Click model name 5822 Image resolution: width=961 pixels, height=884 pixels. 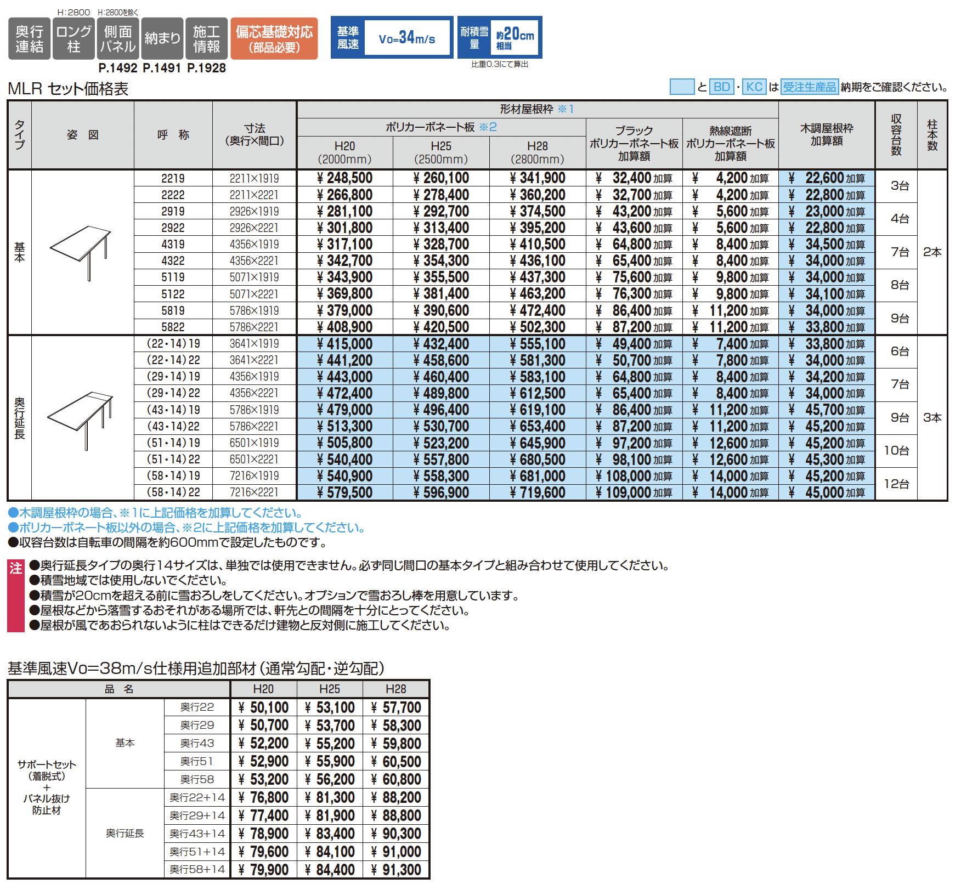click(173, 327)
